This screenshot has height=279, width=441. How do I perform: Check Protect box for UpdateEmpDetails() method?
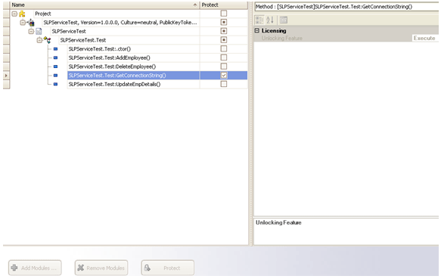(x=224, y=84)
